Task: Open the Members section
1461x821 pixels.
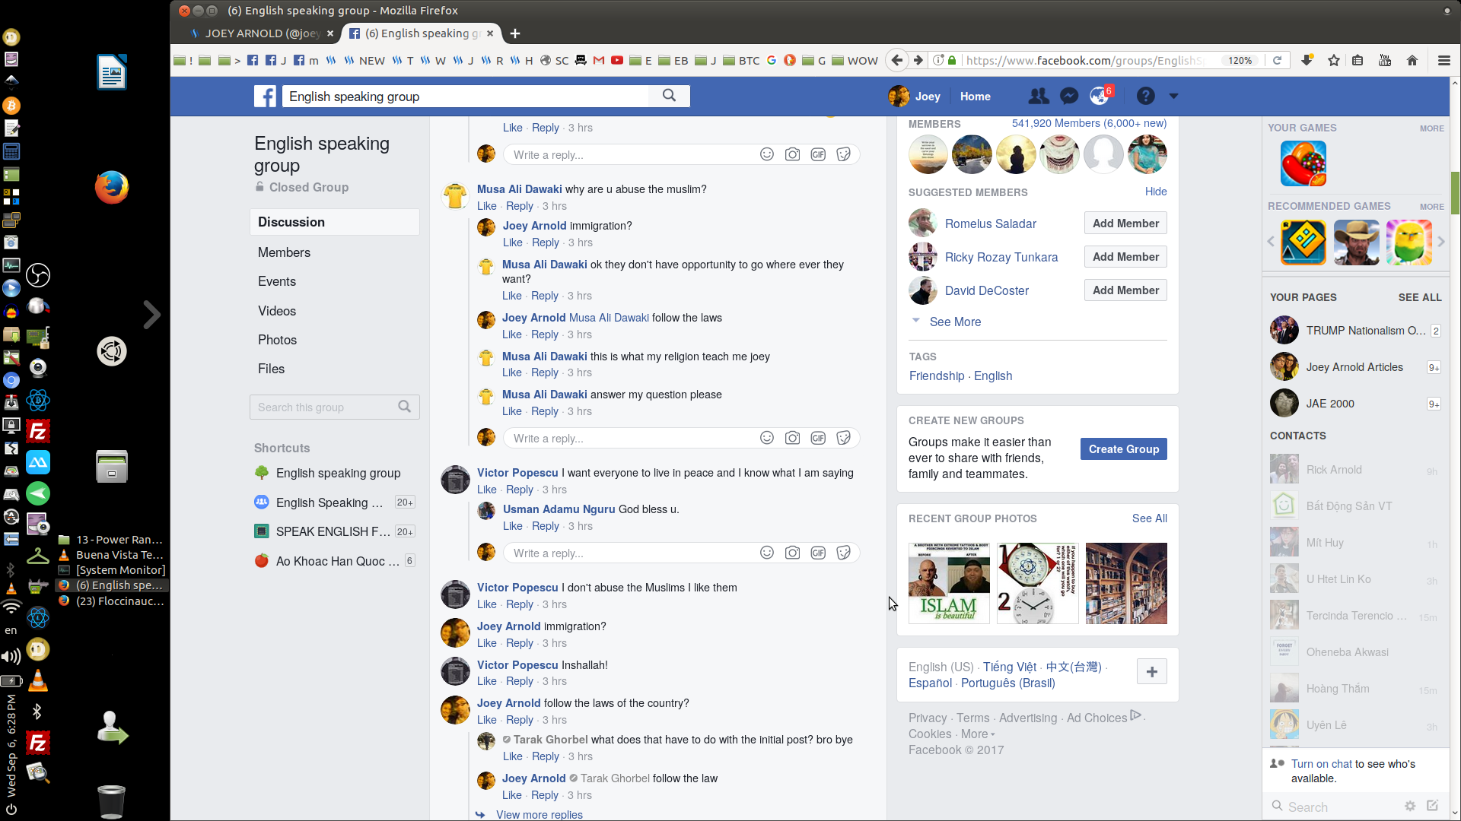Action: point(284,252)
